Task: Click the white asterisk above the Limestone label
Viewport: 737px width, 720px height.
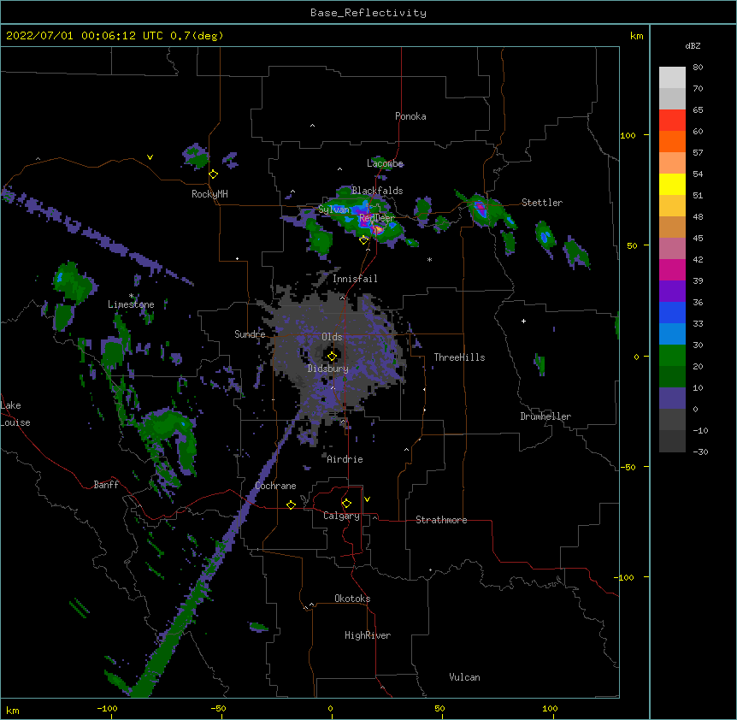Action: (x=131, y=296)
